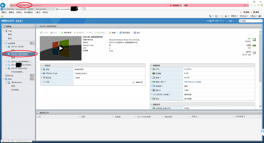This screenshot has height=143, width=264.
Task: Minimize the recent tasks panel icon
Action: click(x=259, y=113)
